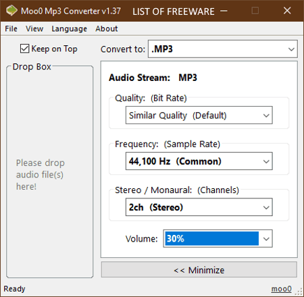Open the Quality bit rate dropdown

[x=199, y=115]
